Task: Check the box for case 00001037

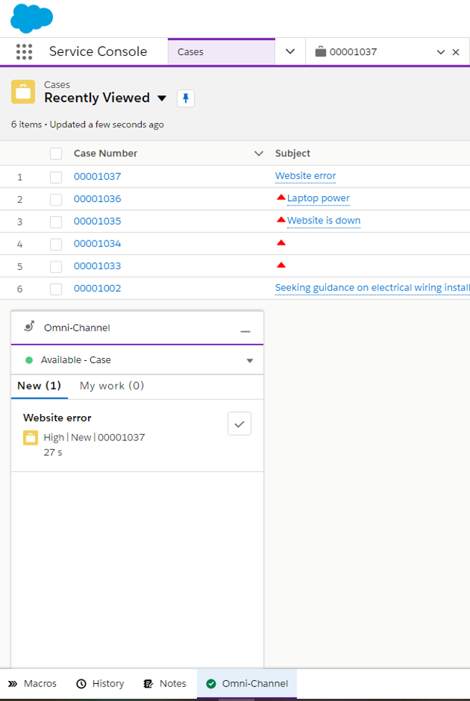Action: pyautogui.click(x=56, y=177)
